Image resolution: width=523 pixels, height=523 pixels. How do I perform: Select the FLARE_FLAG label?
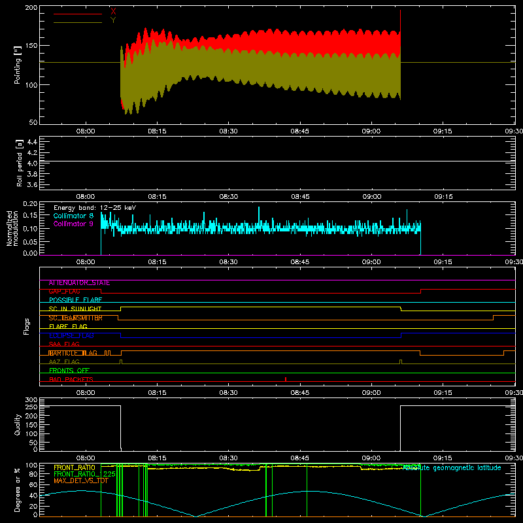[x=68, y=326]
